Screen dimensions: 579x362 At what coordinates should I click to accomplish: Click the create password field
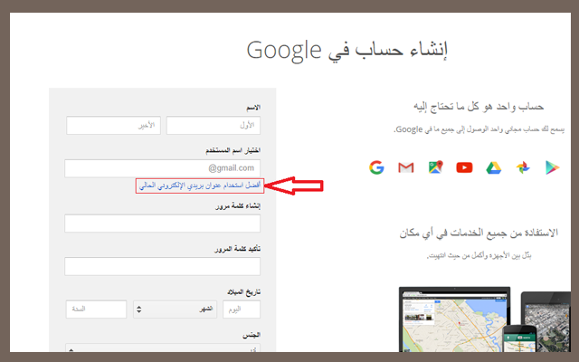coord(163,223)
